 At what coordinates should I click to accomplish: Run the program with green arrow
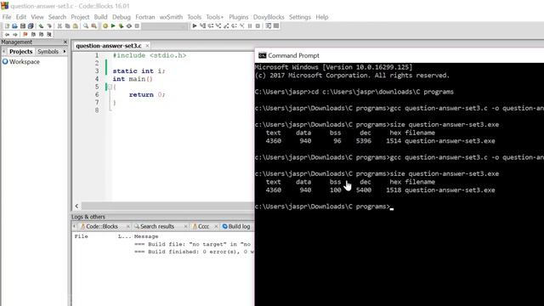113,26
